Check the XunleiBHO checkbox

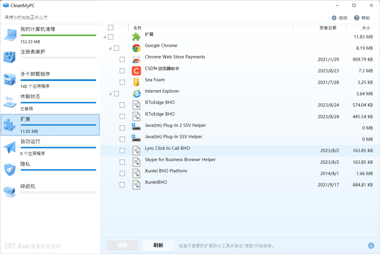[122, 185]
